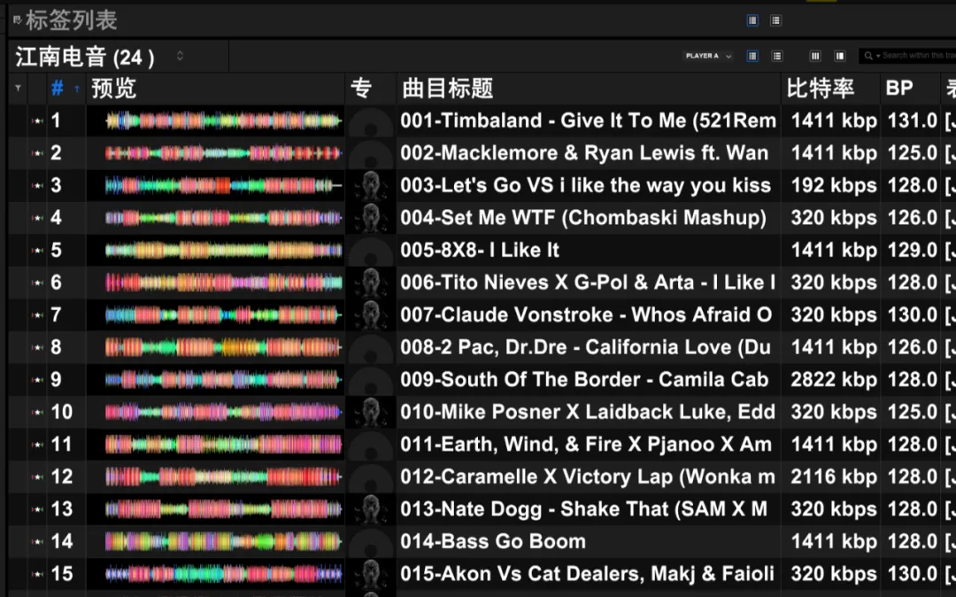Image resolution: width=956 pixels, height=597 pixels.
Task: Click 2116 kbp bitrate cell of track 012
Action: (834, 477)
